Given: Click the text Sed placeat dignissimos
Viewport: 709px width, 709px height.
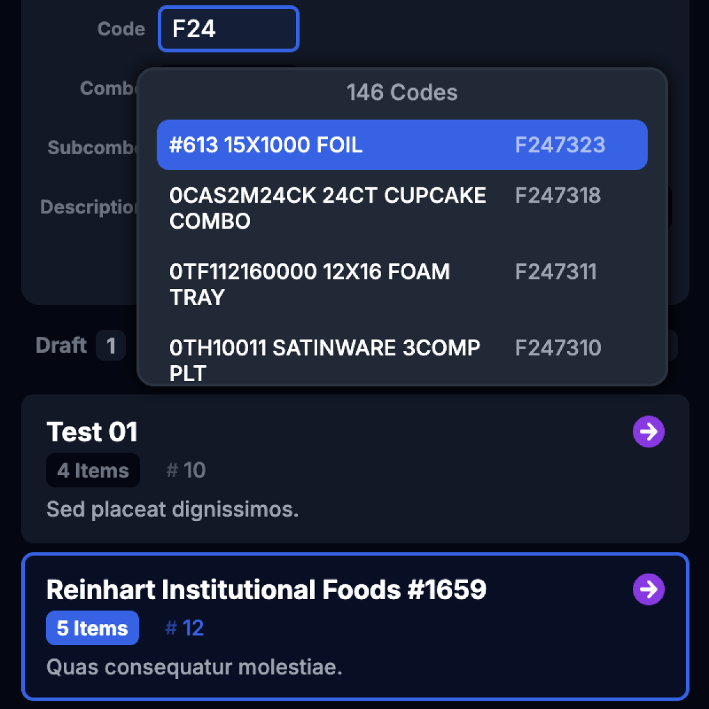Looking at the screenshot, I should point(173,509).
